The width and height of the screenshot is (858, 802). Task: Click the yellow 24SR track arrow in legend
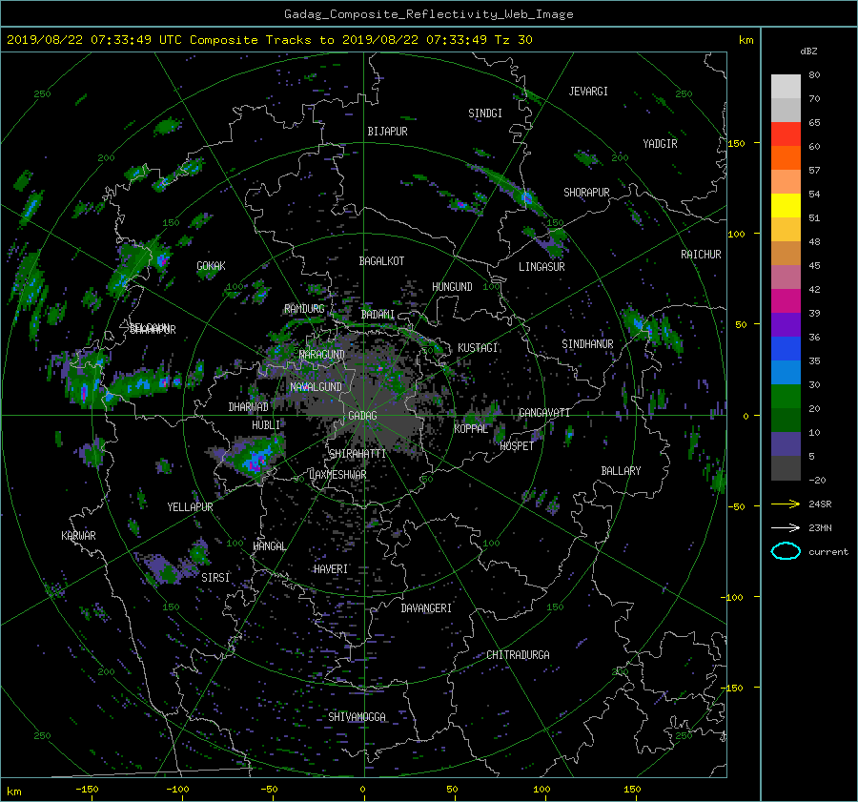[786, 504]
